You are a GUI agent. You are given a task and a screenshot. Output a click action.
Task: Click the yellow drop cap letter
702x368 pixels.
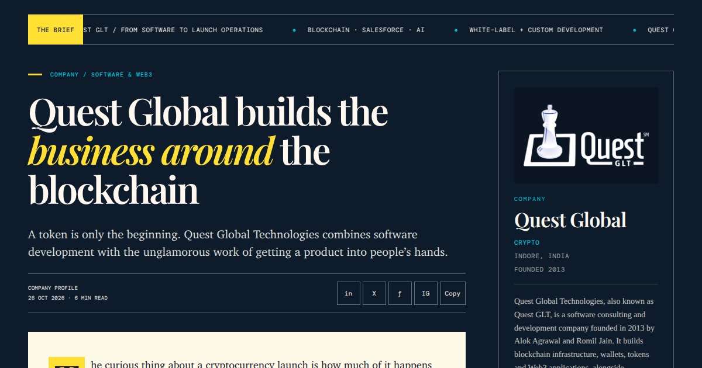[67, 363]
